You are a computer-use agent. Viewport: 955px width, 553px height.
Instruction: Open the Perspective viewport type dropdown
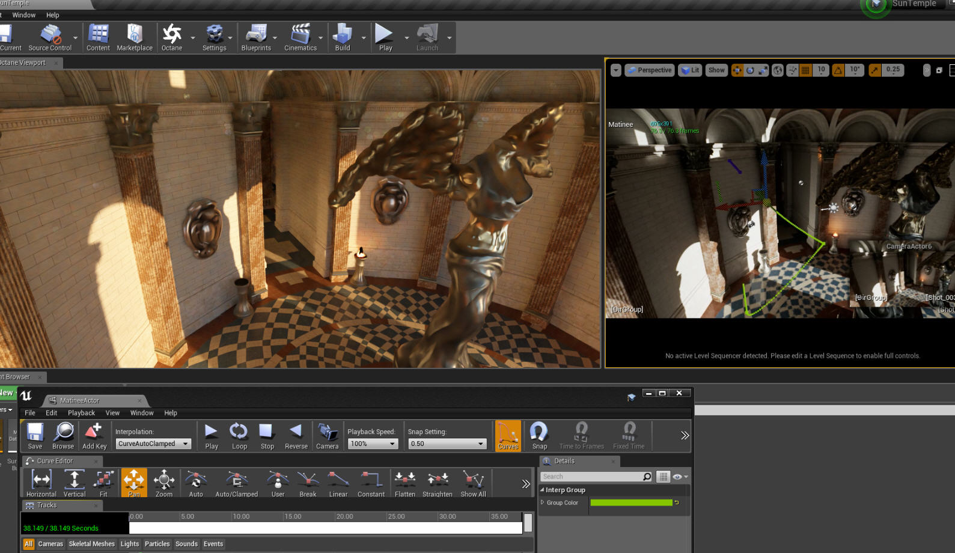[x=649, y=70]
